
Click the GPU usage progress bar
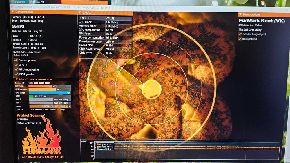click(50, 93)
